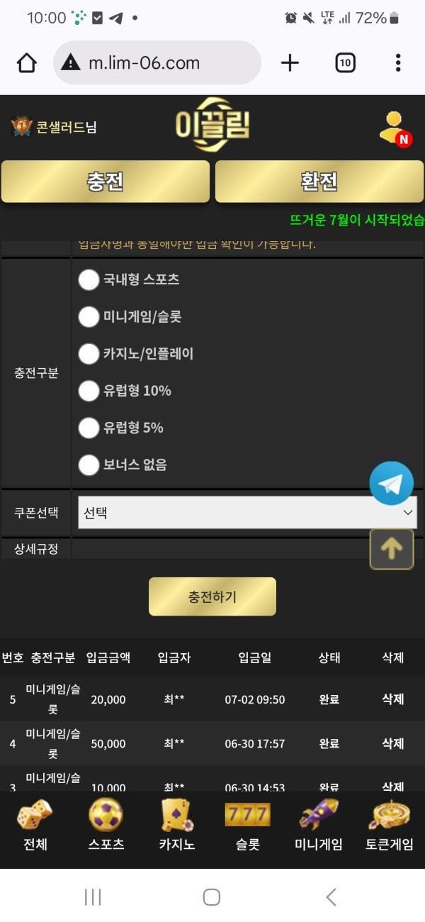Image resolution: width=425 pixels, height=922 pixels.
Task: Click the browser home icon
Action: (26, 62)
